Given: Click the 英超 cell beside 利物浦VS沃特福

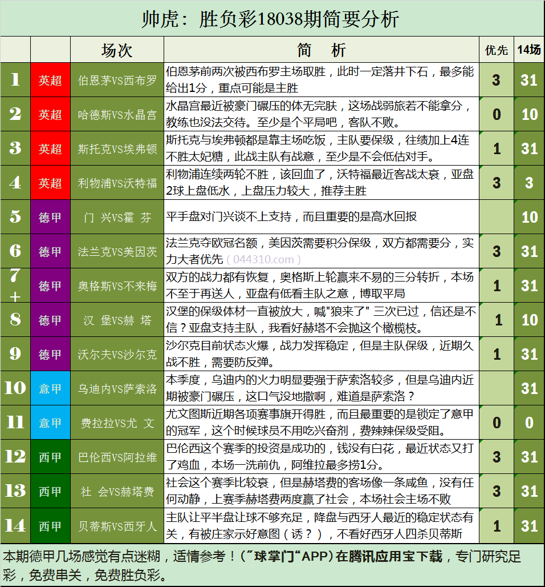Looking at the screenshot, I should [x=51, y=183].
